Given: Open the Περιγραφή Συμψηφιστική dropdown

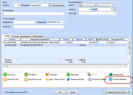Looking at the screenshot, I should click(50, 5).
